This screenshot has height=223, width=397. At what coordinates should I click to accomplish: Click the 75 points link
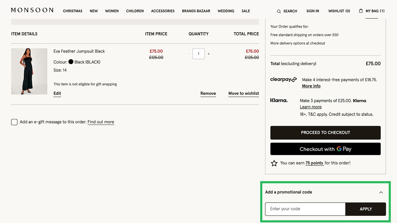coord(314,163)
